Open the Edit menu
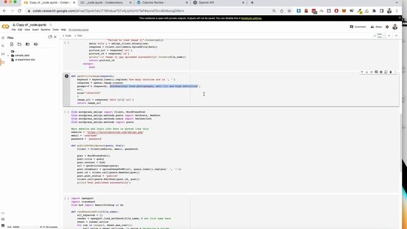 tap(20, 30)
